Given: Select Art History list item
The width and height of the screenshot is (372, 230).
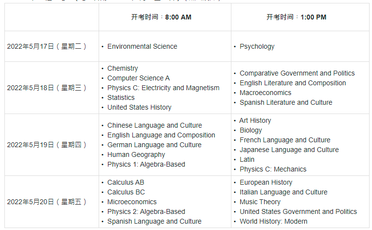Looking at the screenshot, I should point(255,120).
